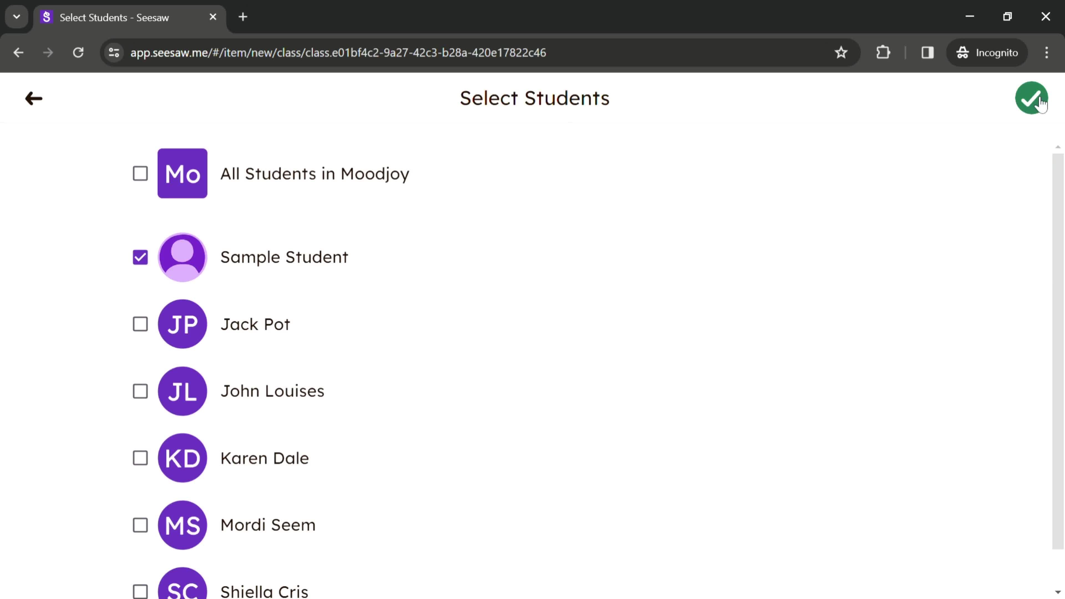Toggle the Sample Student checkbox on

coord(140,257)
